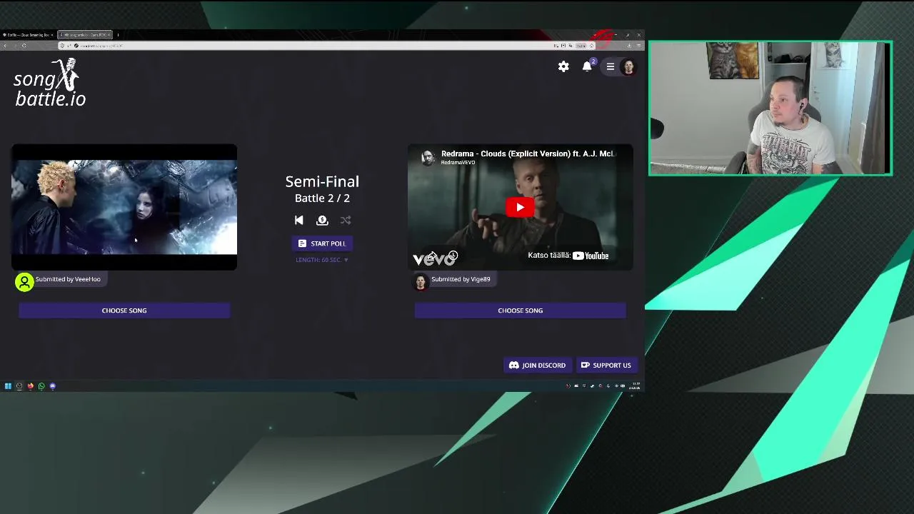This screenshot has height=514, width=914.
Task: Open a new browser tab
Action: (x=118, y=34)
